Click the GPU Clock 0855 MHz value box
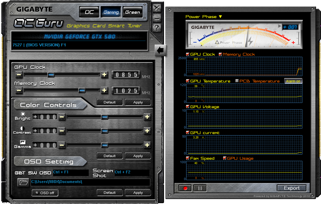Screen dimensions: 321x204 coord(126,75)
